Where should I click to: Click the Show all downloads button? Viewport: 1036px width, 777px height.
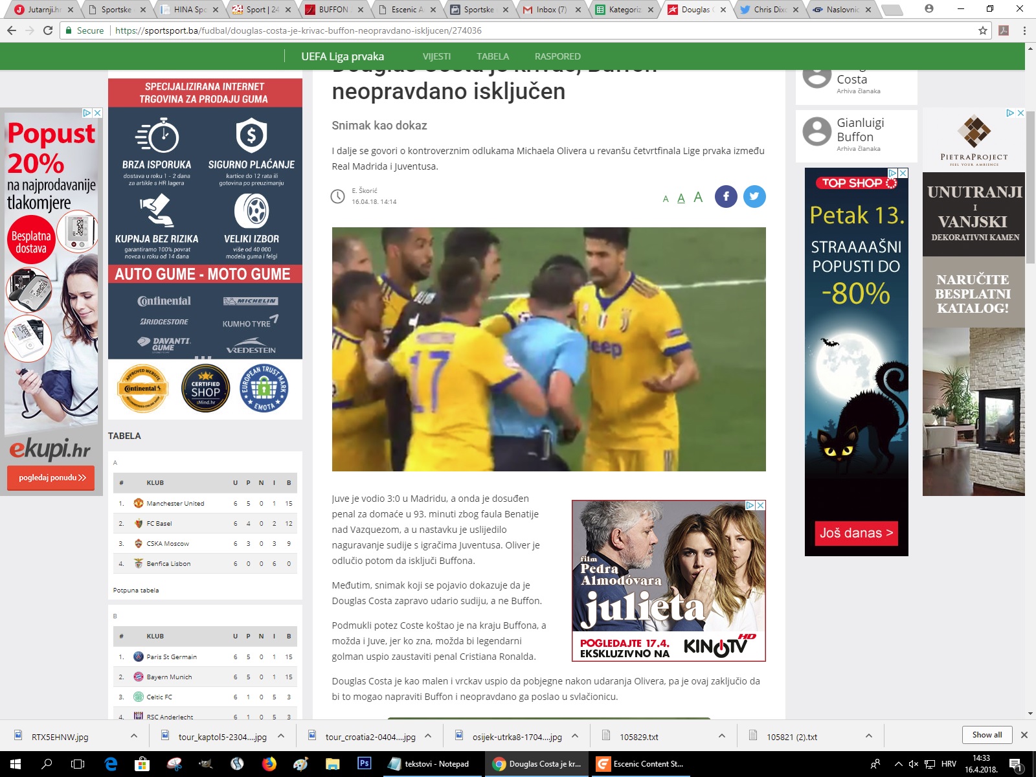click(x=986, y=735)
